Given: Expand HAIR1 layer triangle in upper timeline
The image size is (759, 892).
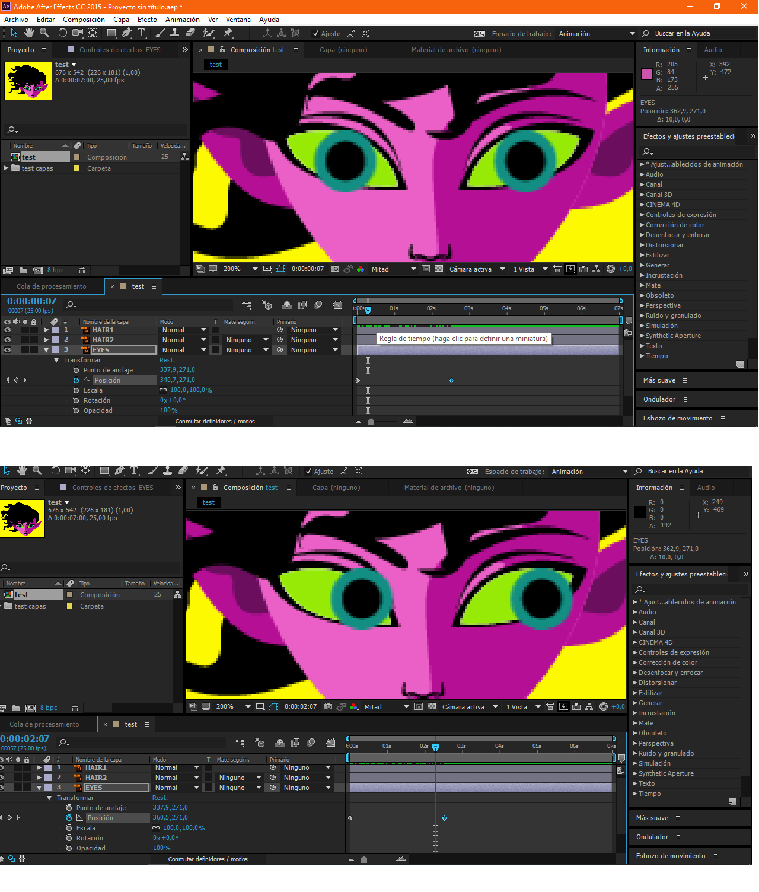Looking at the screenshot, I should (x=46, y=330).
